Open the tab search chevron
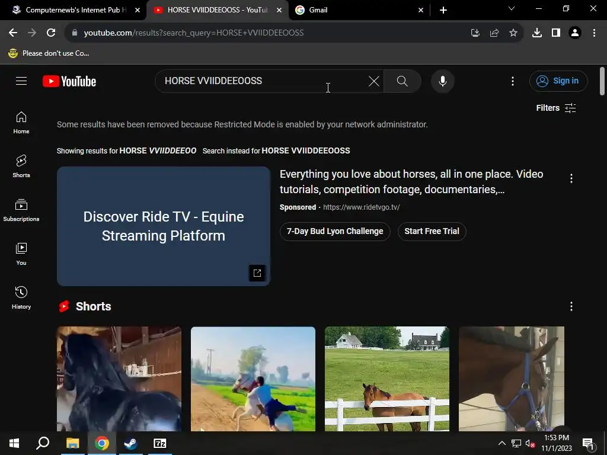The height and width of the screenshot is (455, 607). pyautogui.click(x=512, y=8)
